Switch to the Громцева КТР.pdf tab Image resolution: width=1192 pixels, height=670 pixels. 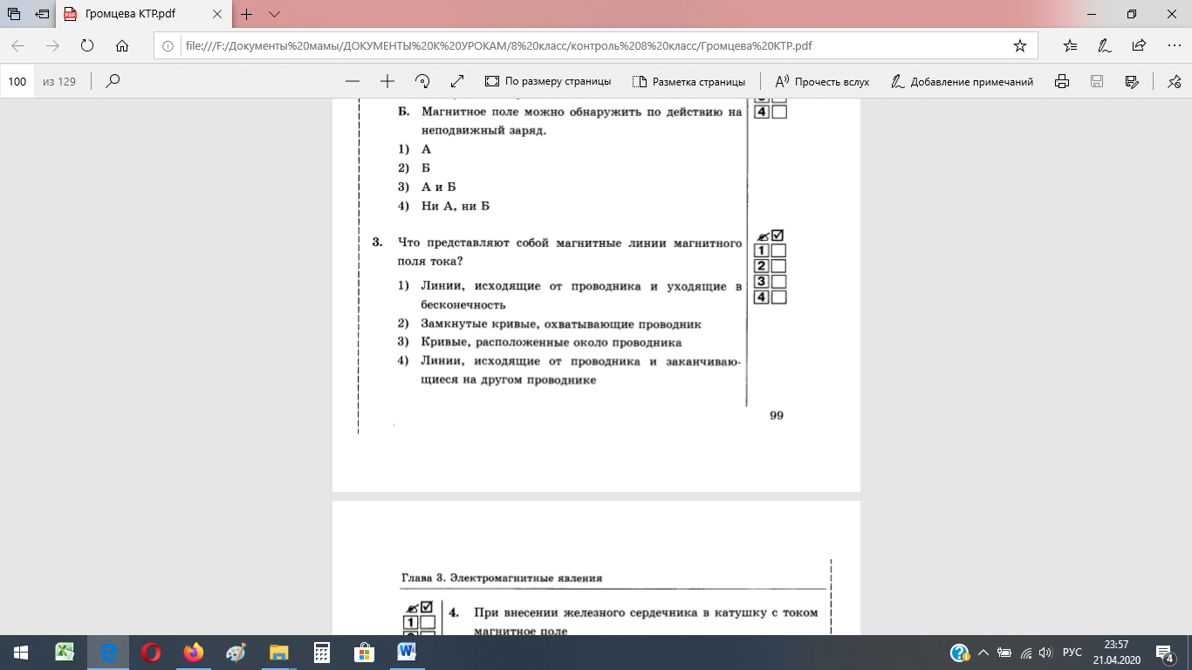click(131, 15)
